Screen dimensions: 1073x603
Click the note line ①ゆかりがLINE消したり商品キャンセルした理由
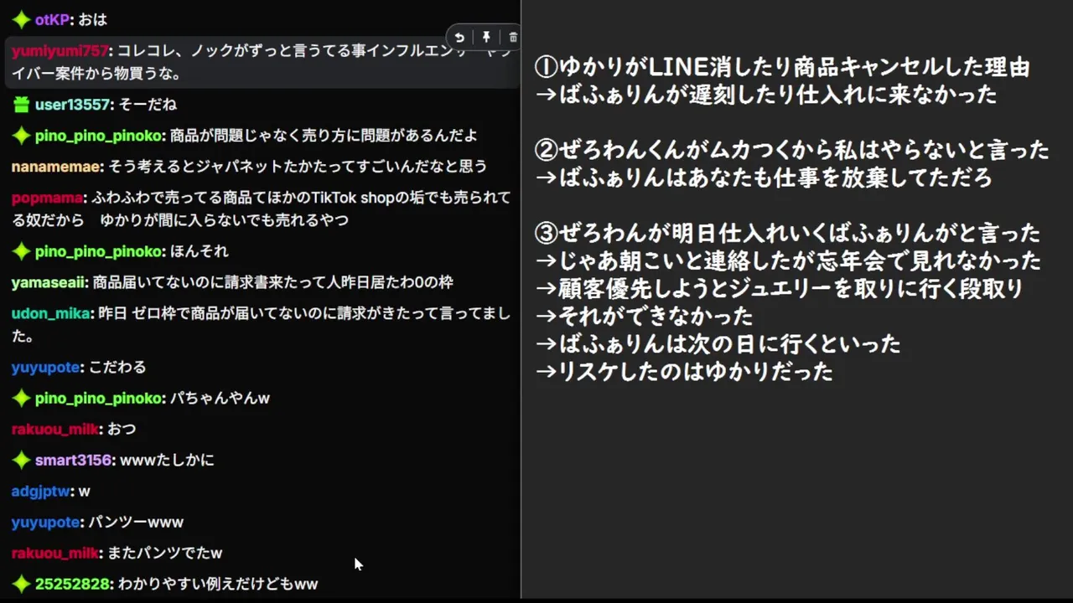click(782, 67)
